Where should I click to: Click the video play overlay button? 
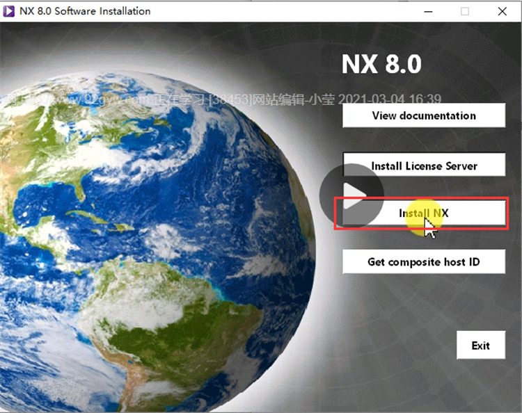[x=351, y=195]
